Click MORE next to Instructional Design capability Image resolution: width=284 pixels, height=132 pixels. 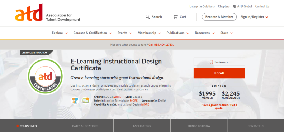tap(145, 104)
